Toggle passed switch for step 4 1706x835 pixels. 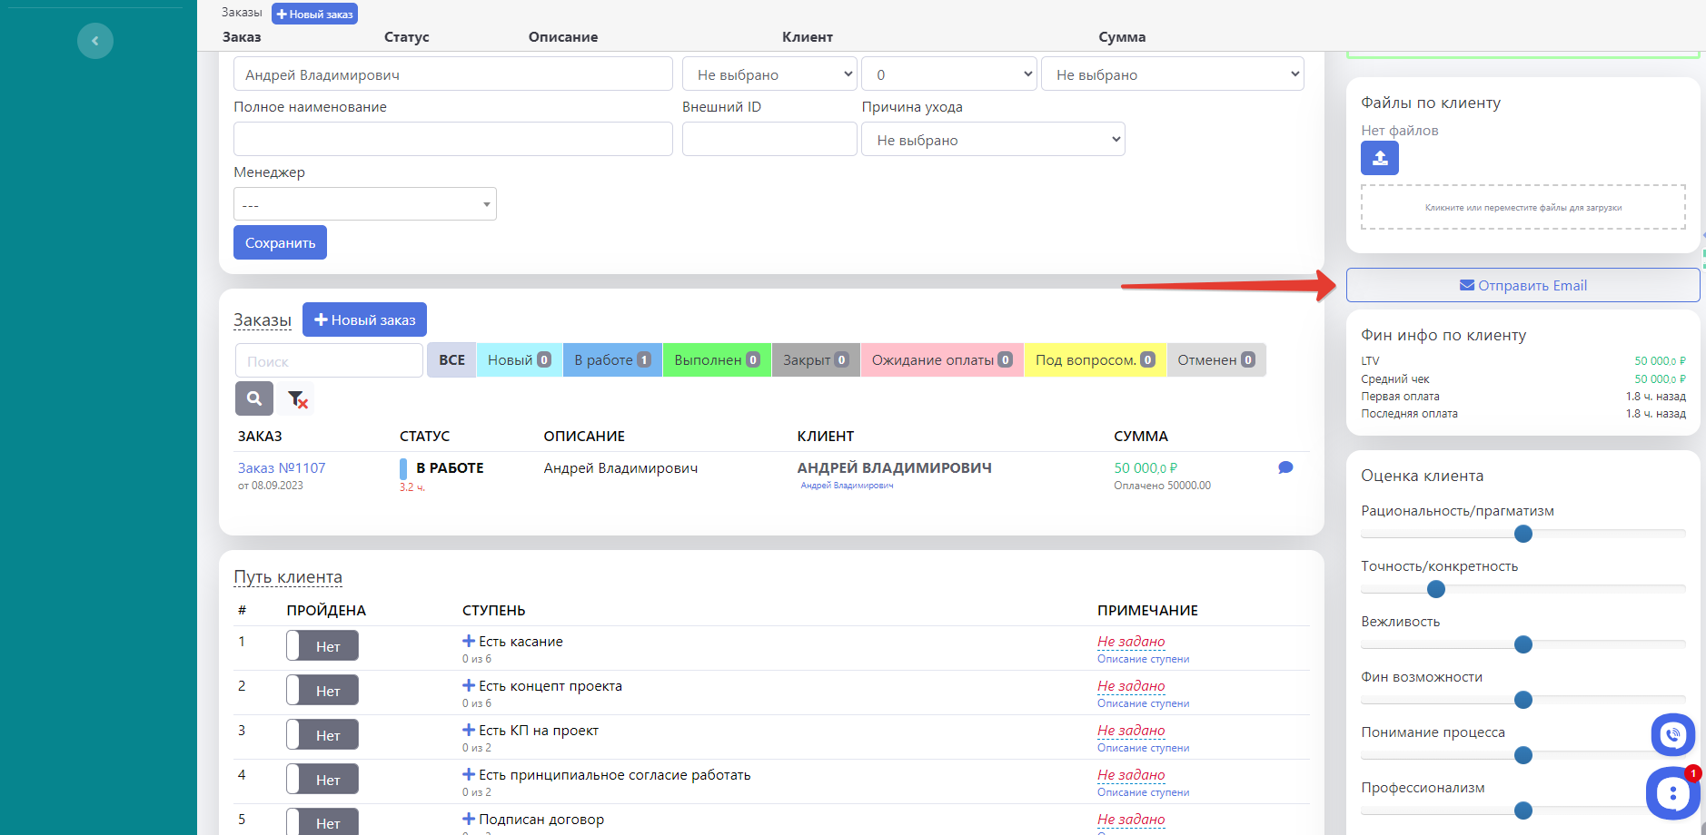pyautogui.click(x=322, y=780)
